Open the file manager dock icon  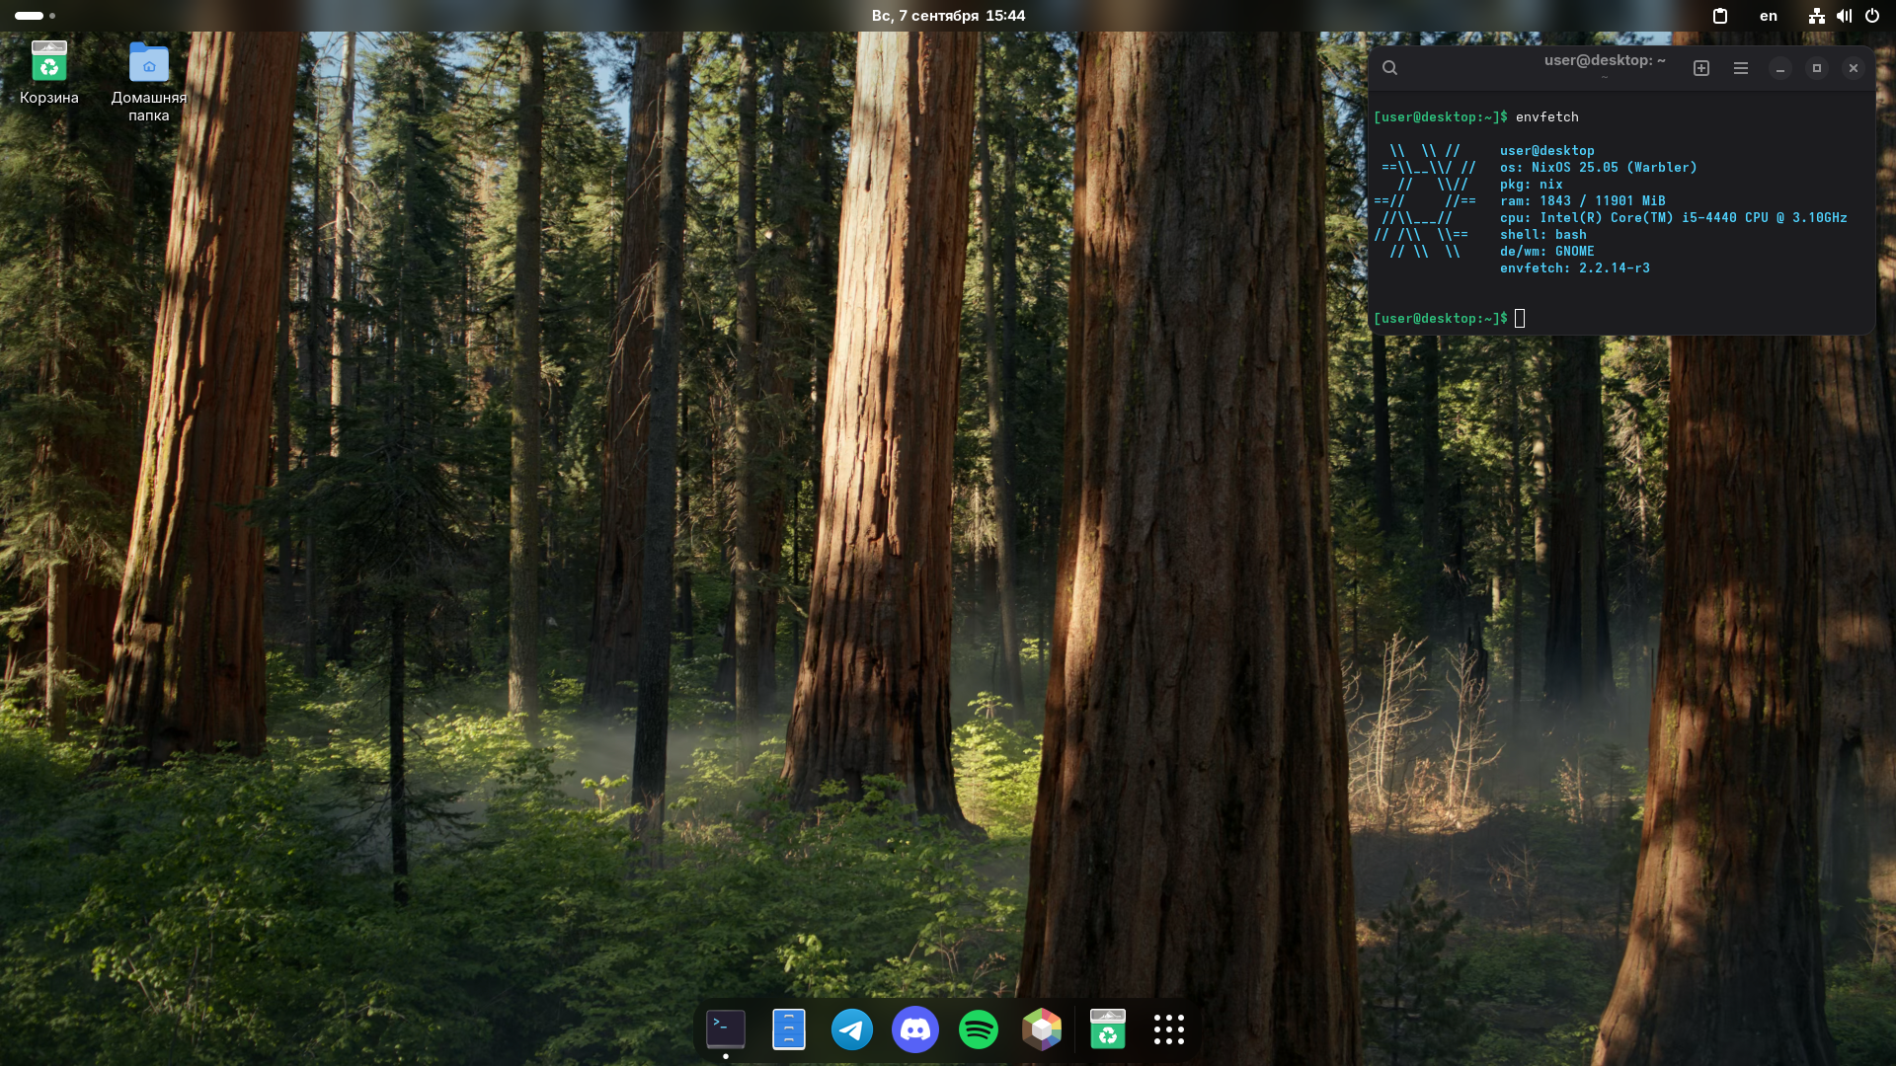click(788, 1029)
